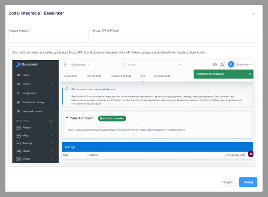Open Home via its sidebar icon
The image size is (268, 197).
[x=18, y=75]
